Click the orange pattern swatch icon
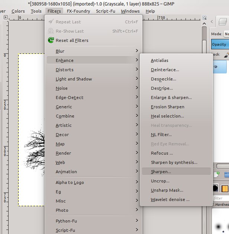Viewport: 229px width, 234px height. tap(225, 188)
